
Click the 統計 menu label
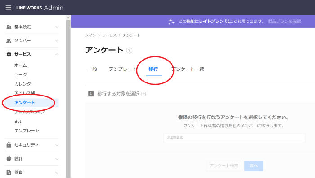(18, 159)
